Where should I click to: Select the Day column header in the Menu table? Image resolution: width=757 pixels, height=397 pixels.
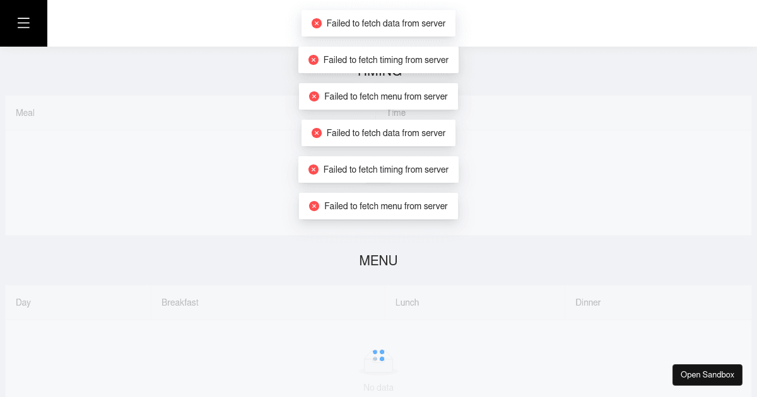point(23,302)
